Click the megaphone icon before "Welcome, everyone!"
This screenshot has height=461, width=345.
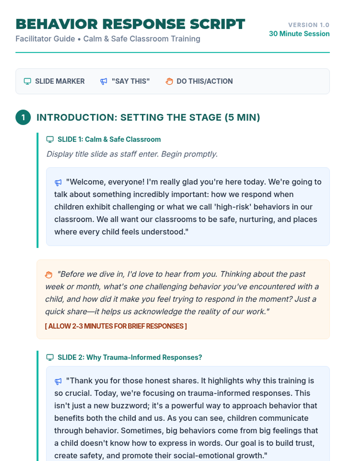pos(58,182)
